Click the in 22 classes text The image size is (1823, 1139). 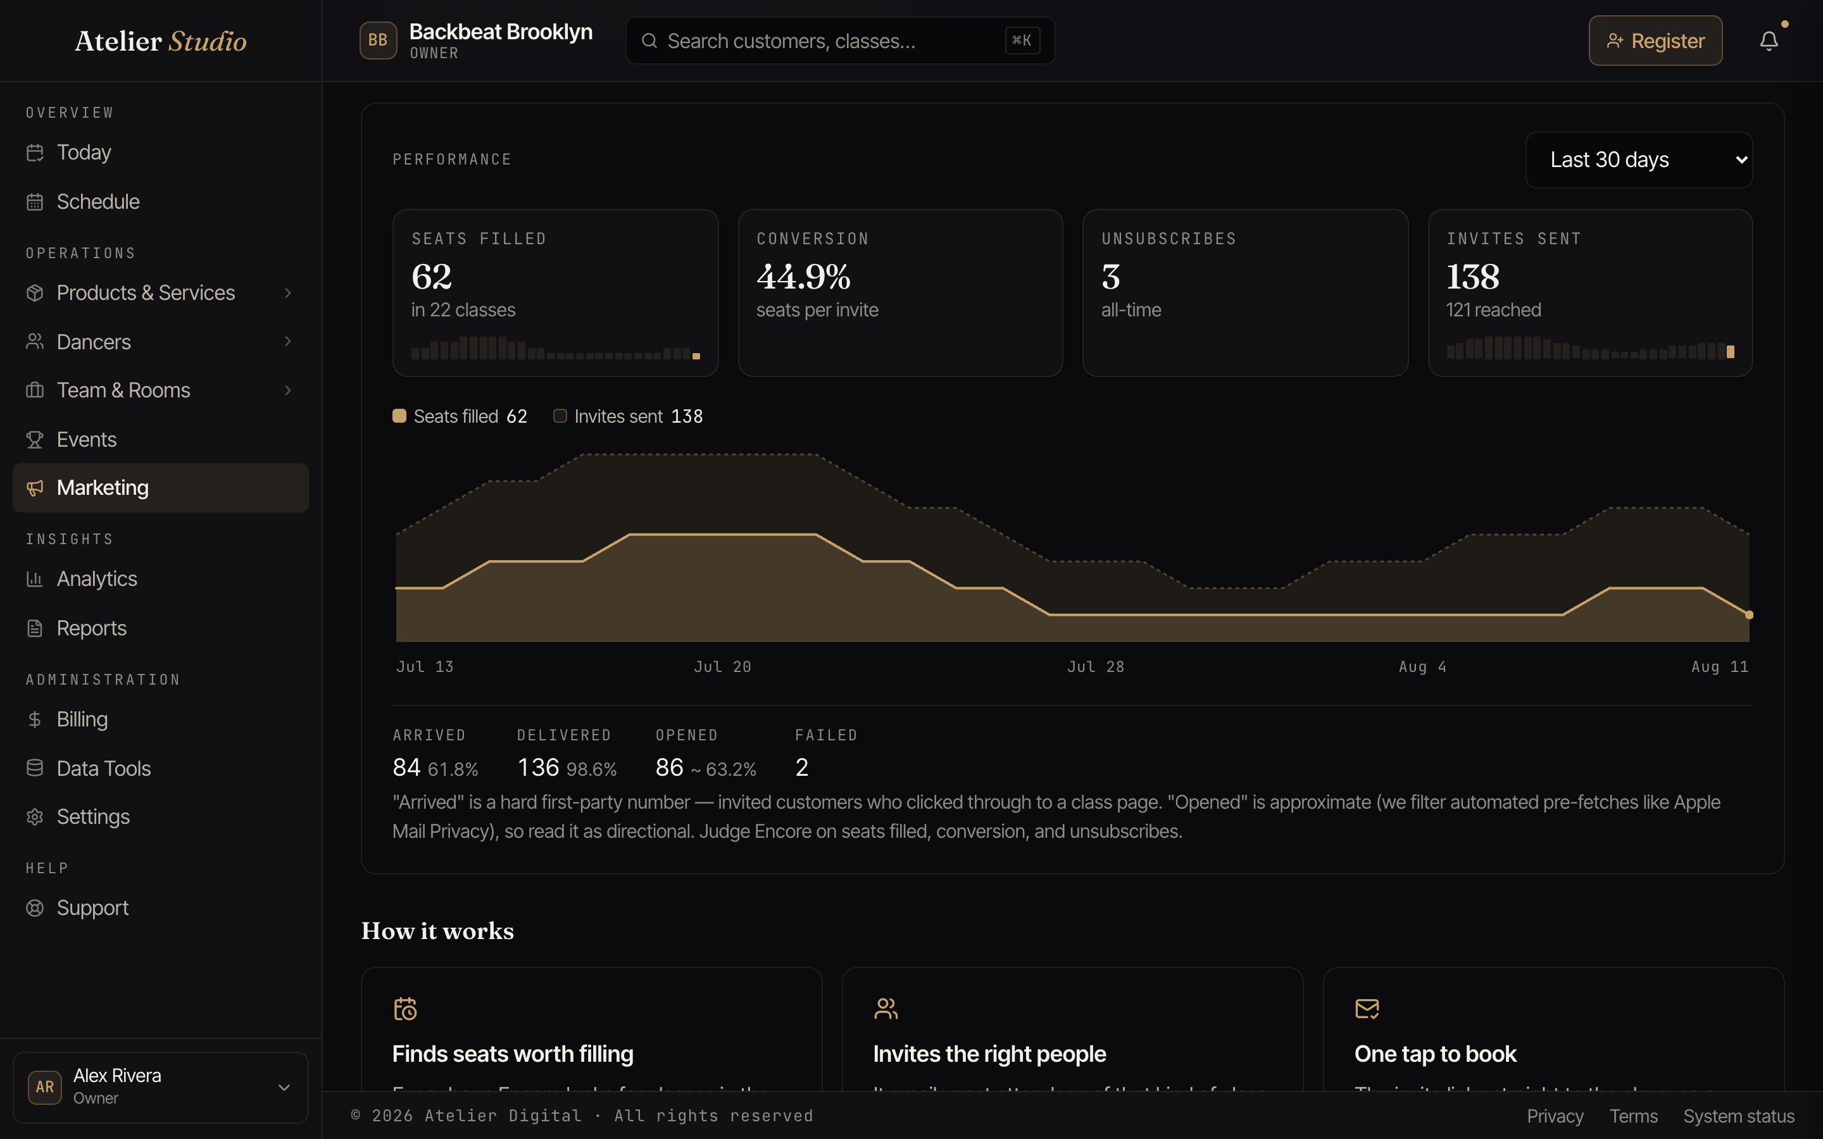(x=463, y=310)
